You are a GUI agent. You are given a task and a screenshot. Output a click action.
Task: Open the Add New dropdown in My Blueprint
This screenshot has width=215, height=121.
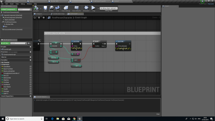tap(5, 43)
